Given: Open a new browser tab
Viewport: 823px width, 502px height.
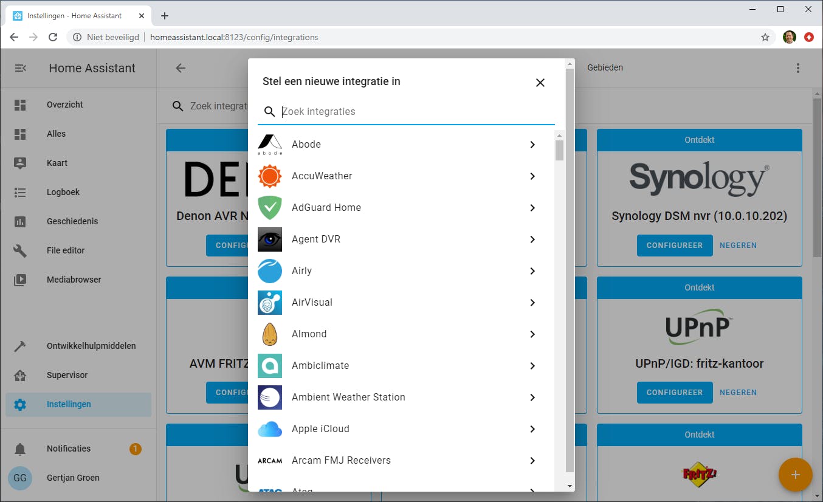Looking at the screenshot, I should (x=165, y=16).
